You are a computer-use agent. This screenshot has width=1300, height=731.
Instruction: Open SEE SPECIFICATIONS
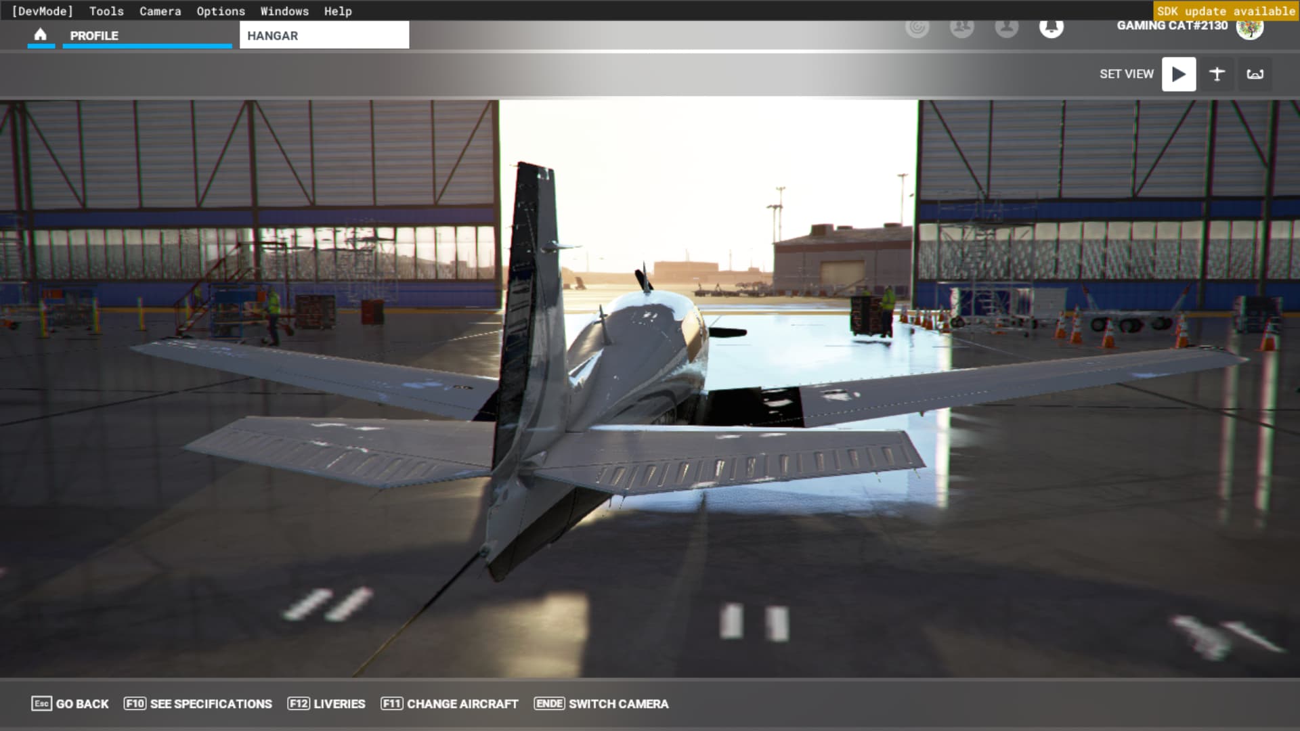pos(198,704)
